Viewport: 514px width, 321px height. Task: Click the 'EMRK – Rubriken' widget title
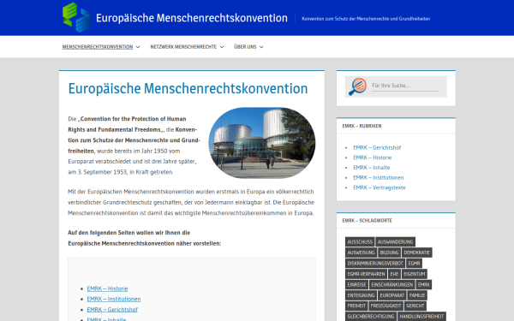[362, 126]
